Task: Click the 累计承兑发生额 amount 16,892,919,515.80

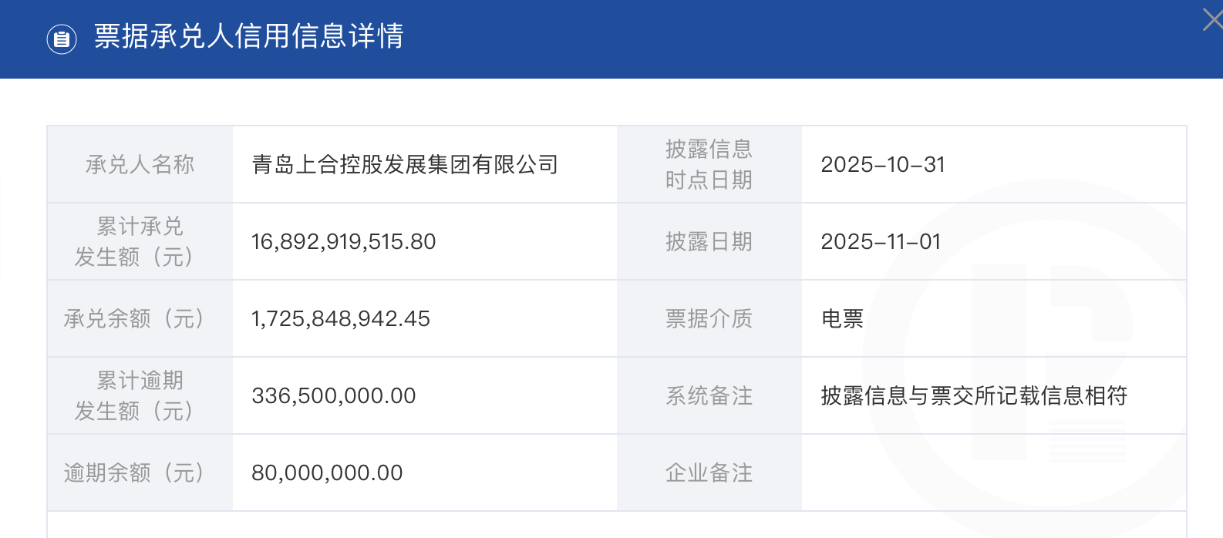Action: click(343, 241)
